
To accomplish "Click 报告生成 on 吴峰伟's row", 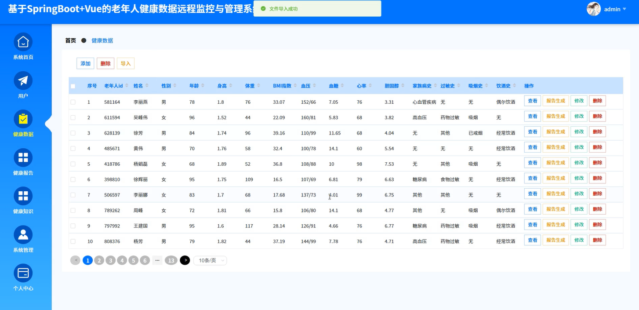I will tap(555, 116).
